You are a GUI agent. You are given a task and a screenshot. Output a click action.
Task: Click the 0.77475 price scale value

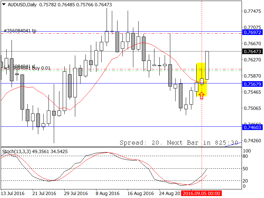(x=252, y=11)
